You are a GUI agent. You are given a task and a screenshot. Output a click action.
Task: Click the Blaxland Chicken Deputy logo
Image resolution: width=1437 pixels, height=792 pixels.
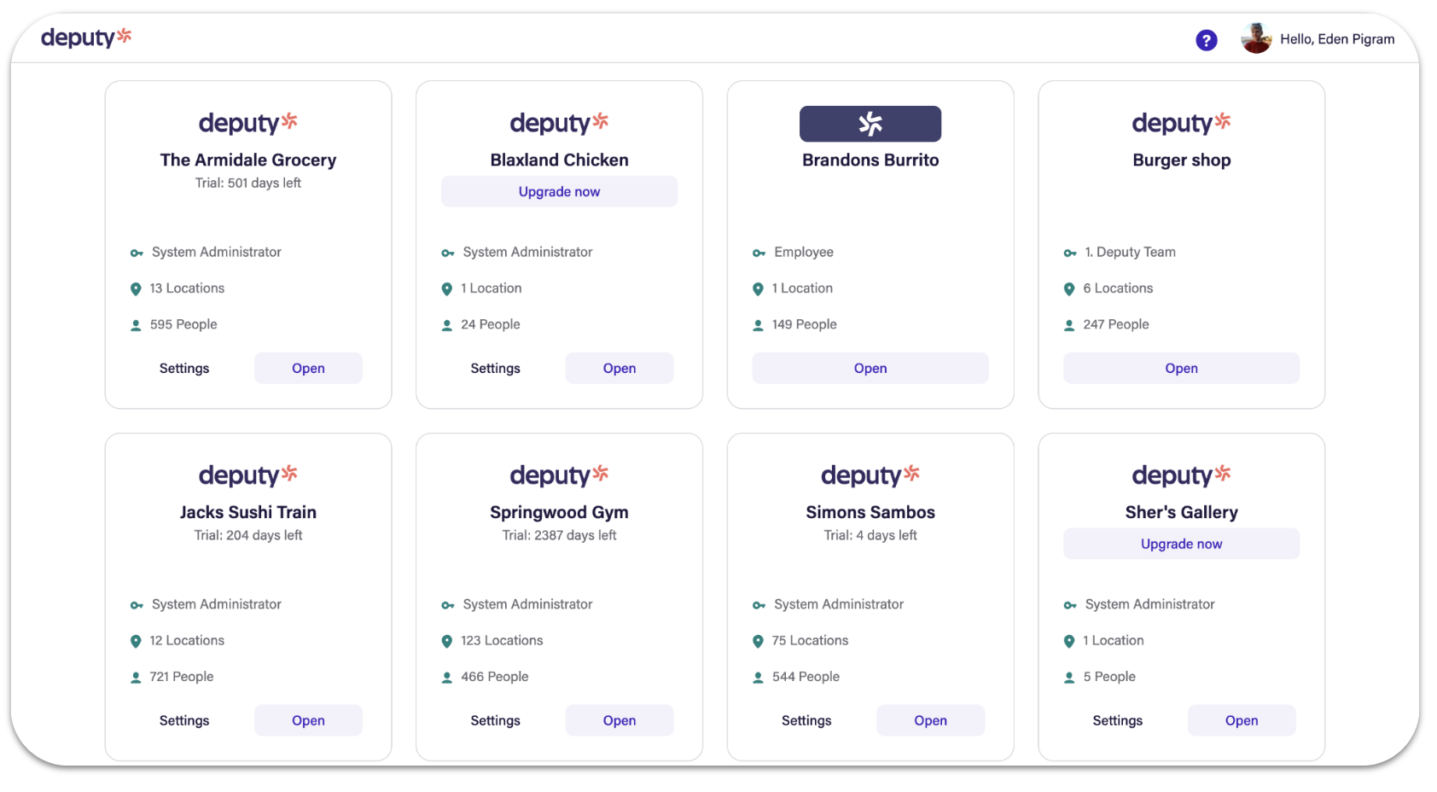(559, 123)
